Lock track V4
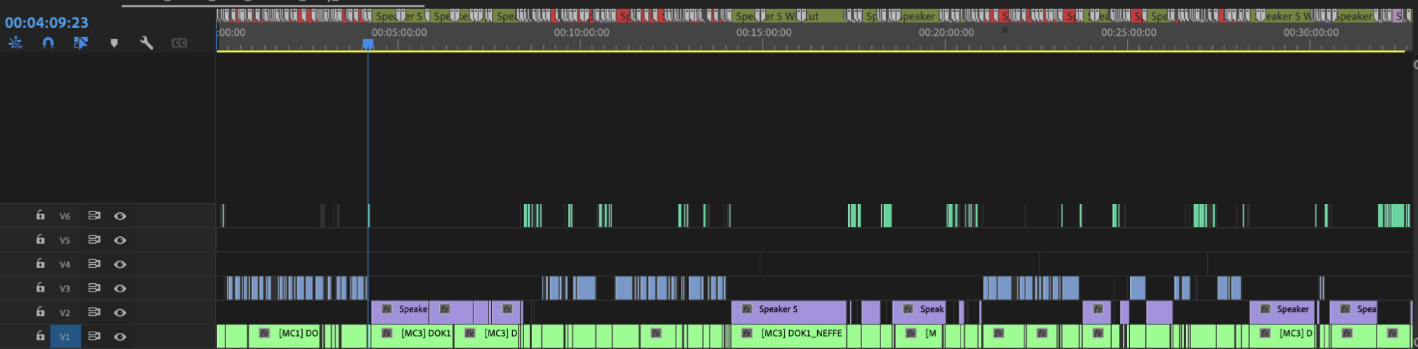Viewport: 1418px width, 349px height. point(40,264)
